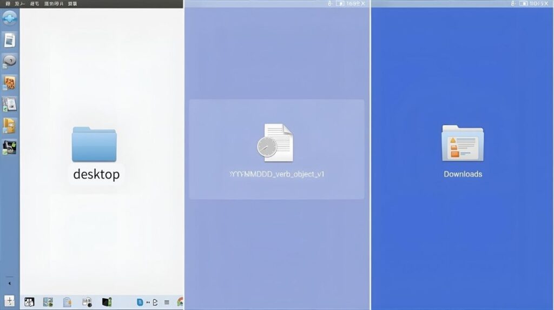Open the Downloads folder
The width and height of the screenshot is (554, 310).
click(x=463, y=143)
